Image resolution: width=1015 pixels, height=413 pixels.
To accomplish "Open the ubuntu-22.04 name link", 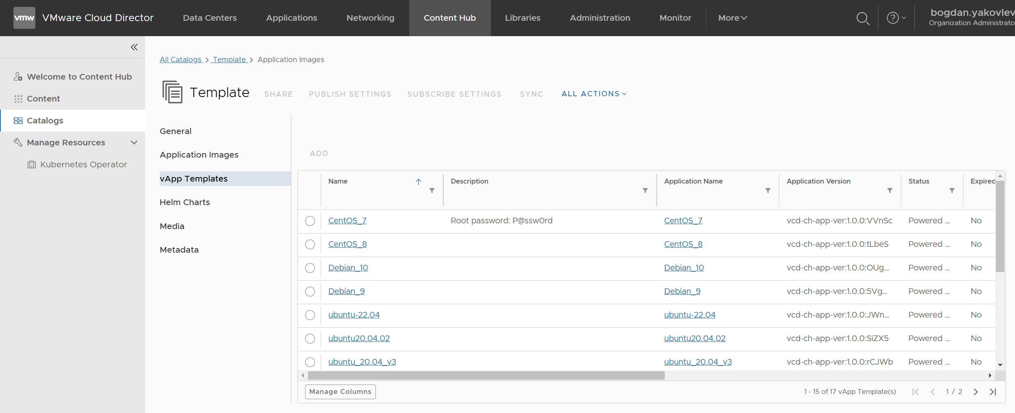I will tap(354, 315).
